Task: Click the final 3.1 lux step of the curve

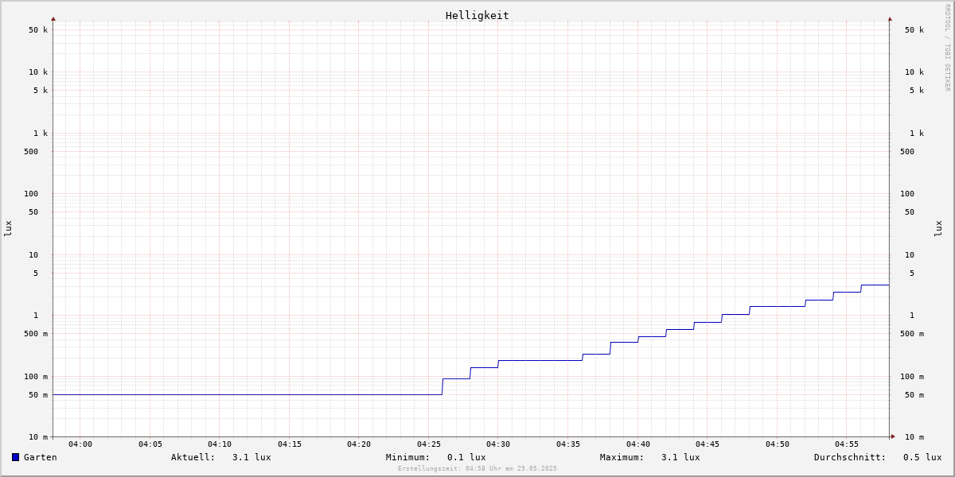Action: coord(875,285)
